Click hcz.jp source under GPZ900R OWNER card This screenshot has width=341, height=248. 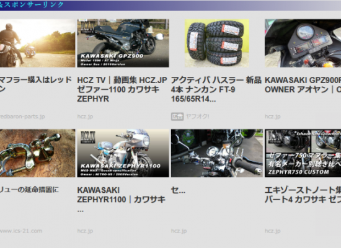click(273, 117)
